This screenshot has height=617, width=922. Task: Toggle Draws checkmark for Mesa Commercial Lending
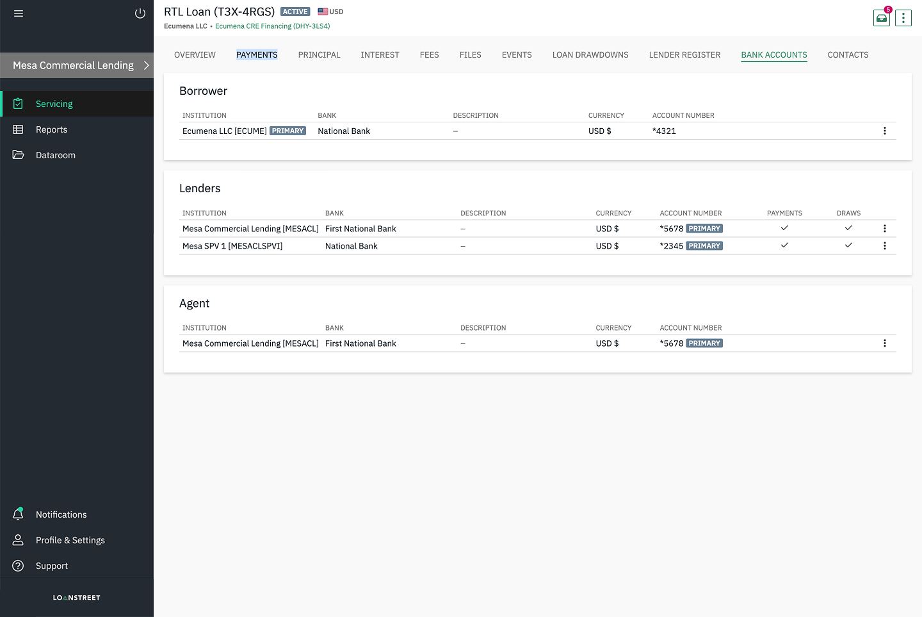[x=848, y=228]
